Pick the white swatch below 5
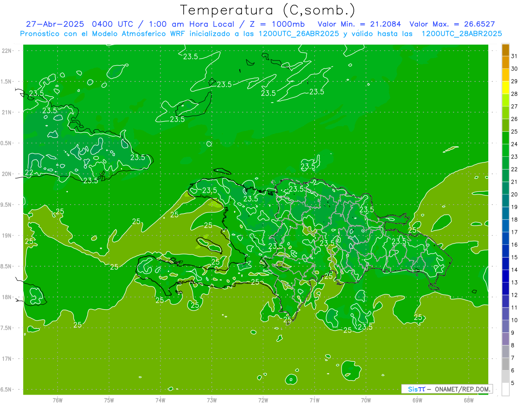Screen dimensions: 526x406 click(x=505, y=390)
